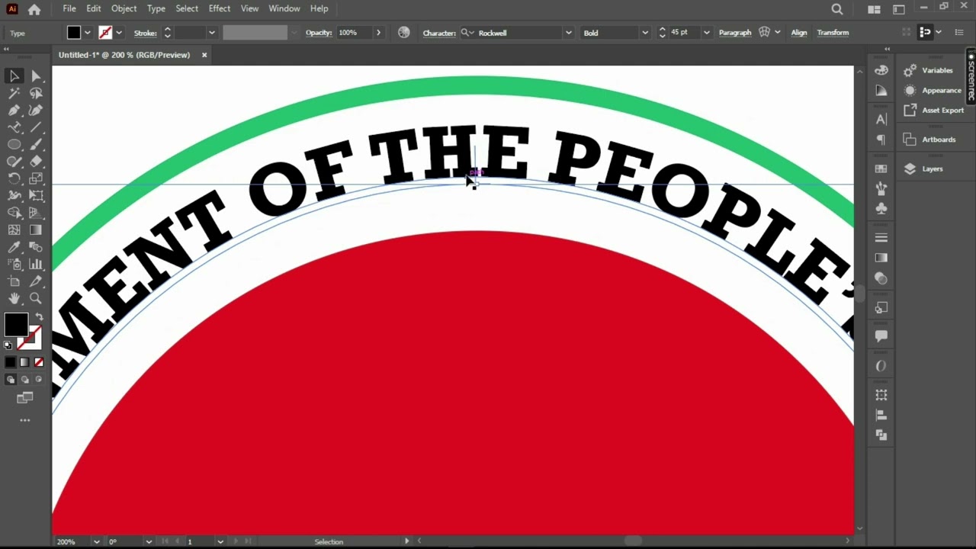976x549 pixels.
Task: Click the Transform panel link
Action: point(833,33)
